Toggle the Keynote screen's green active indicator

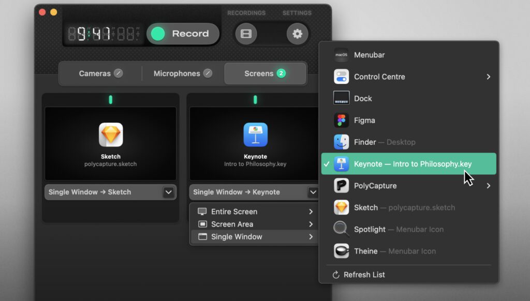255,100
